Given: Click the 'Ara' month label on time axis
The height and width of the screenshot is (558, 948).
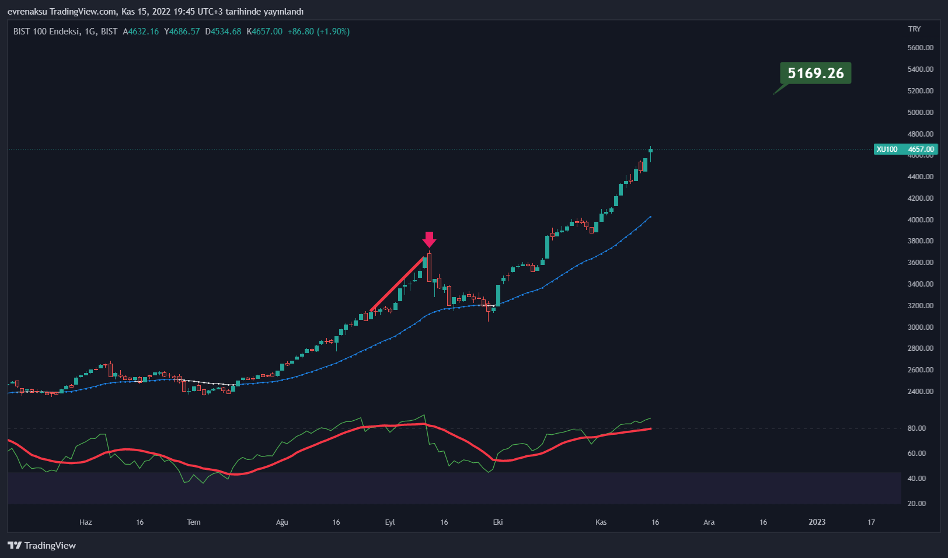Looking at the screenshot, I should coord(709,522).
